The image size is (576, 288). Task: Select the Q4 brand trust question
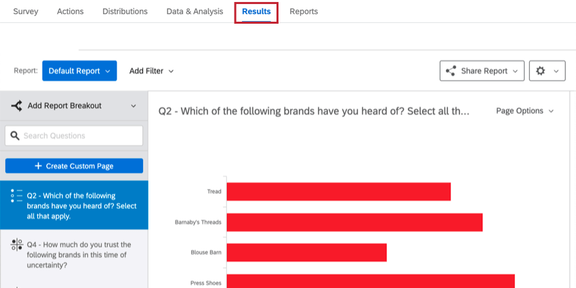point(79,255)
